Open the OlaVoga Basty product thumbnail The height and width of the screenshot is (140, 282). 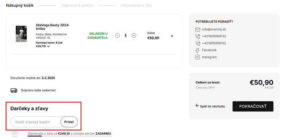pos(21,34)
